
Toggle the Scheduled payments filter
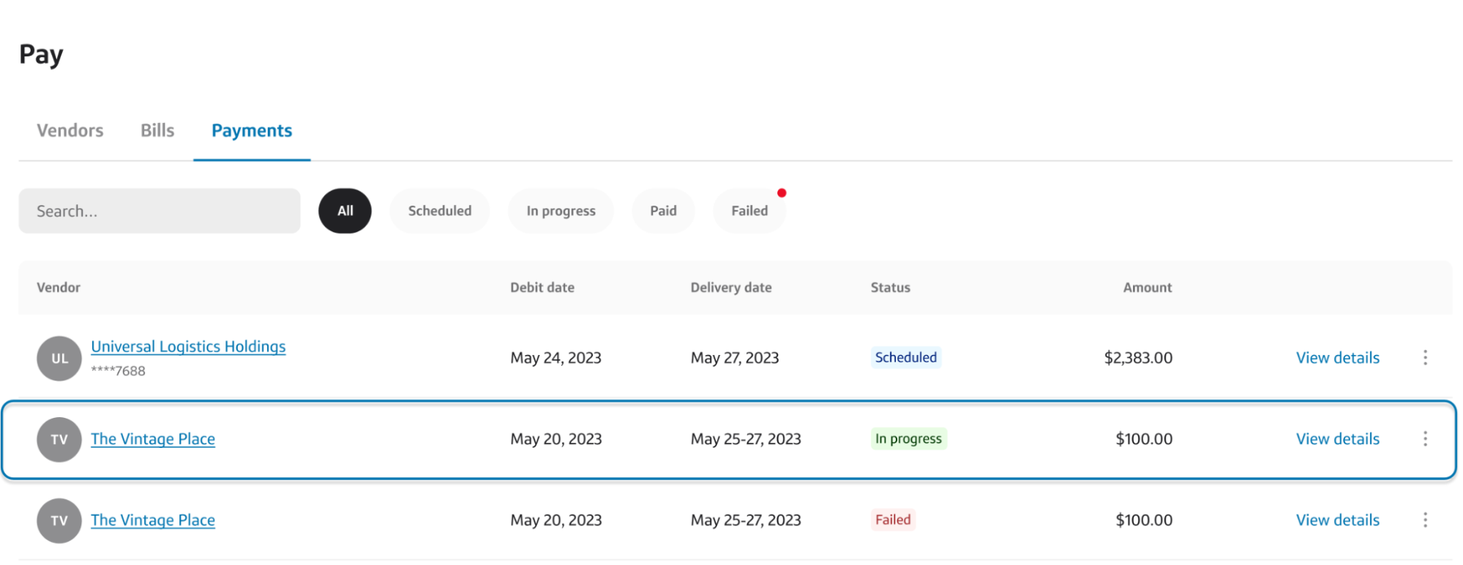click(x=439, y=211)
